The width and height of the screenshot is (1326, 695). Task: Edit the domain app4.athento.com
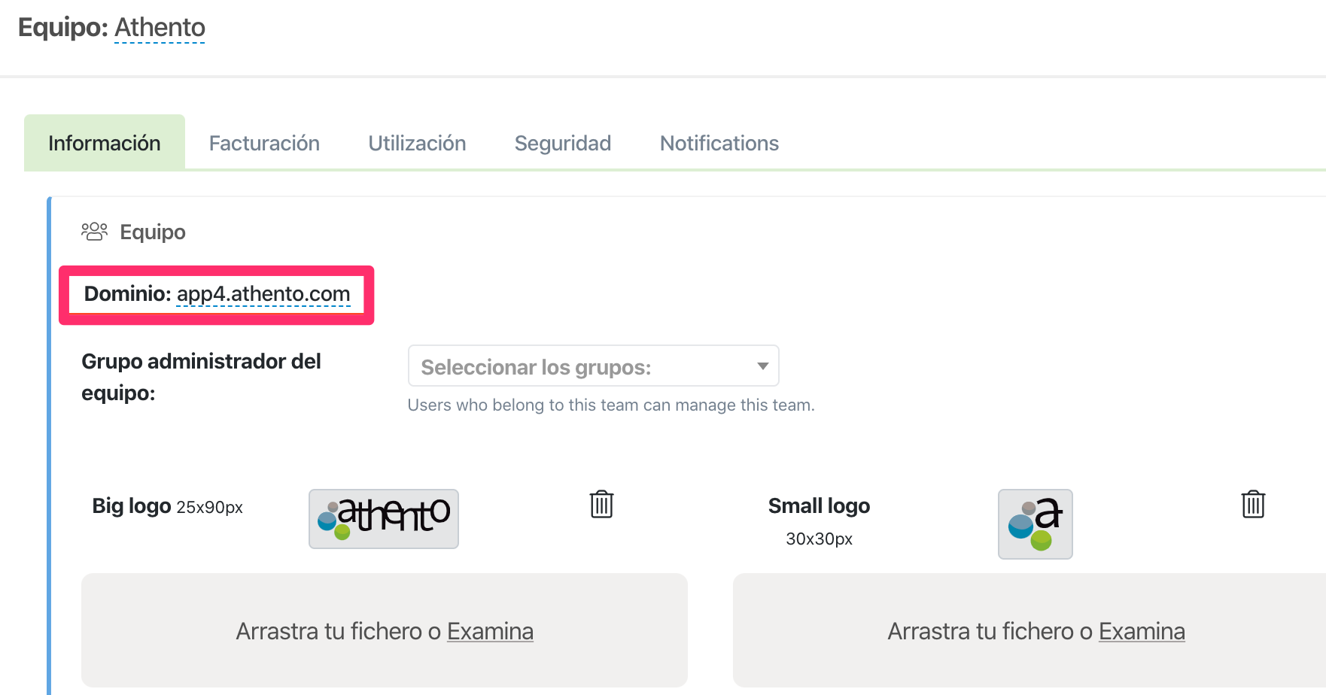pyautogui.click(x=263, y=294)
